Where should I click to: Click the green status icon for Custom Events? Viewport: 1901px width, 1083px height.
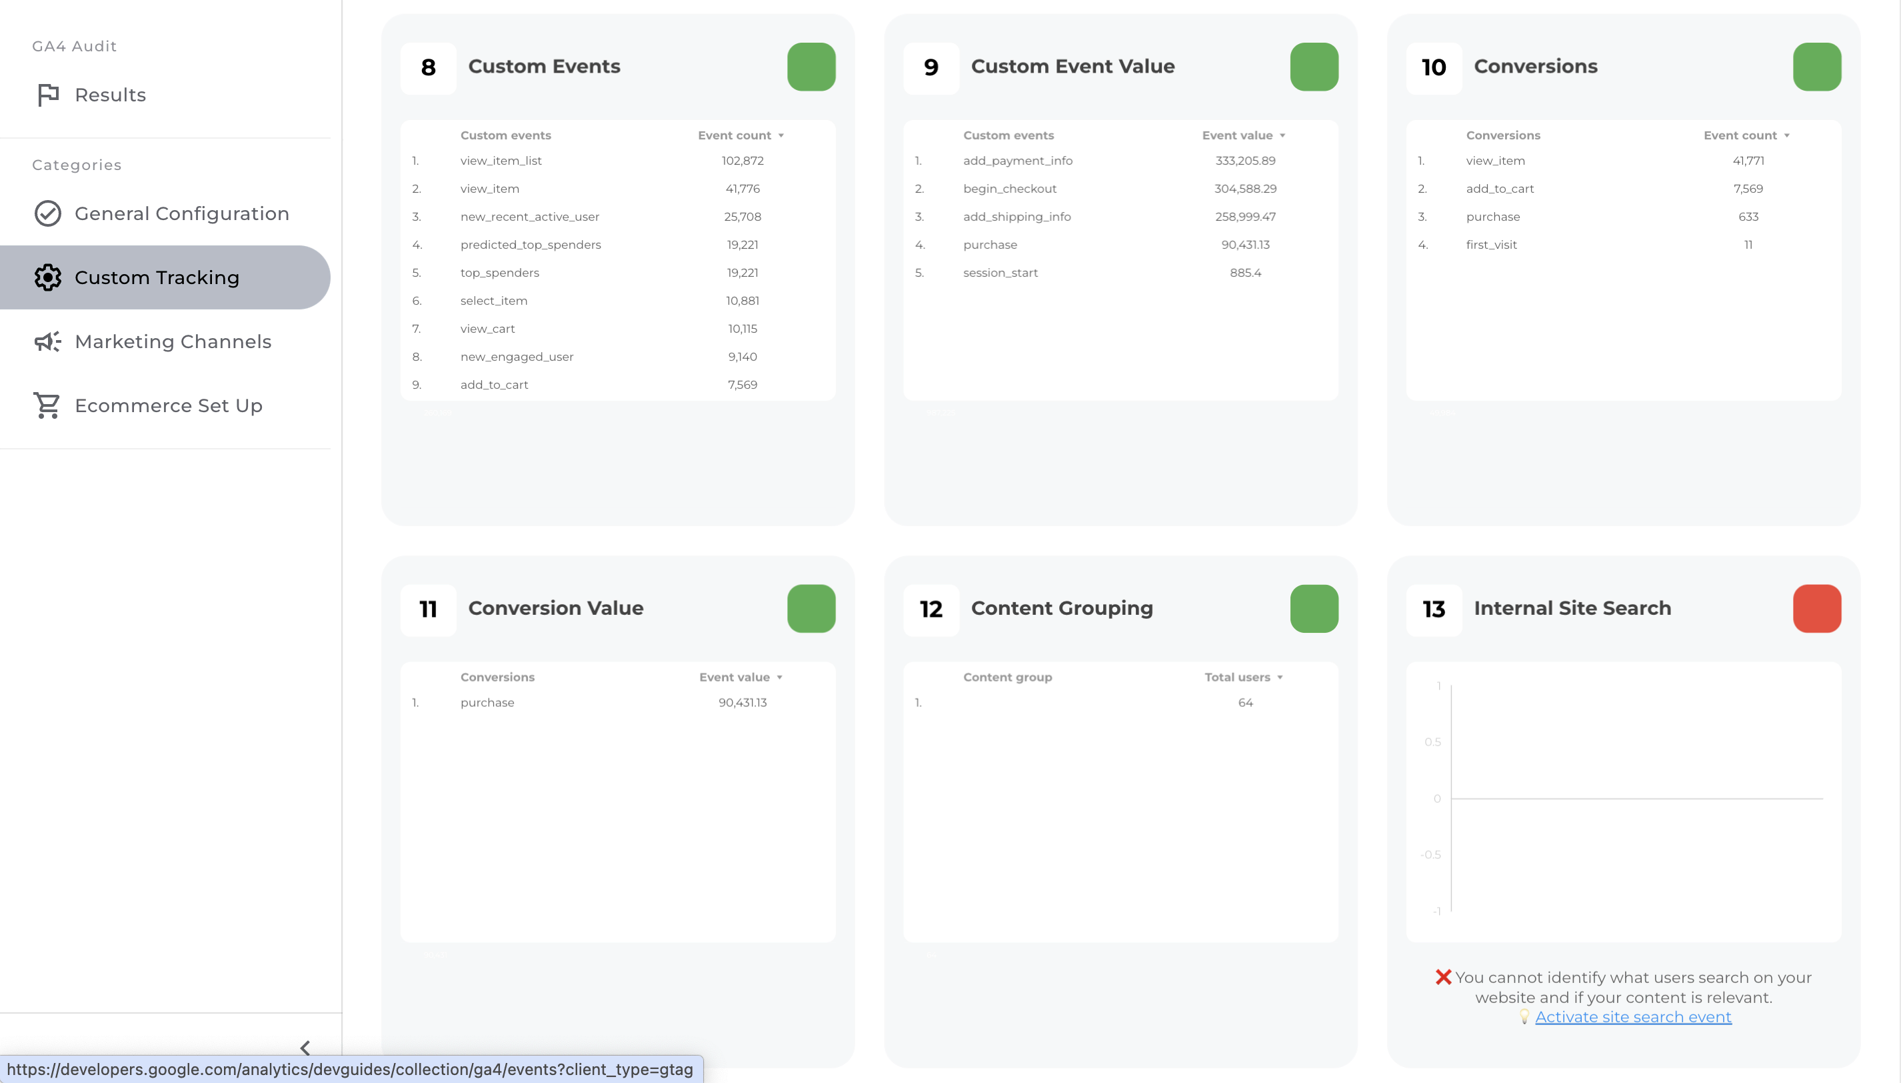point(811,65)
